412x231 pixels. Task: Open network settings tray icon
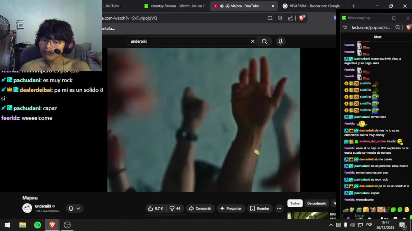tap(360, 225)
